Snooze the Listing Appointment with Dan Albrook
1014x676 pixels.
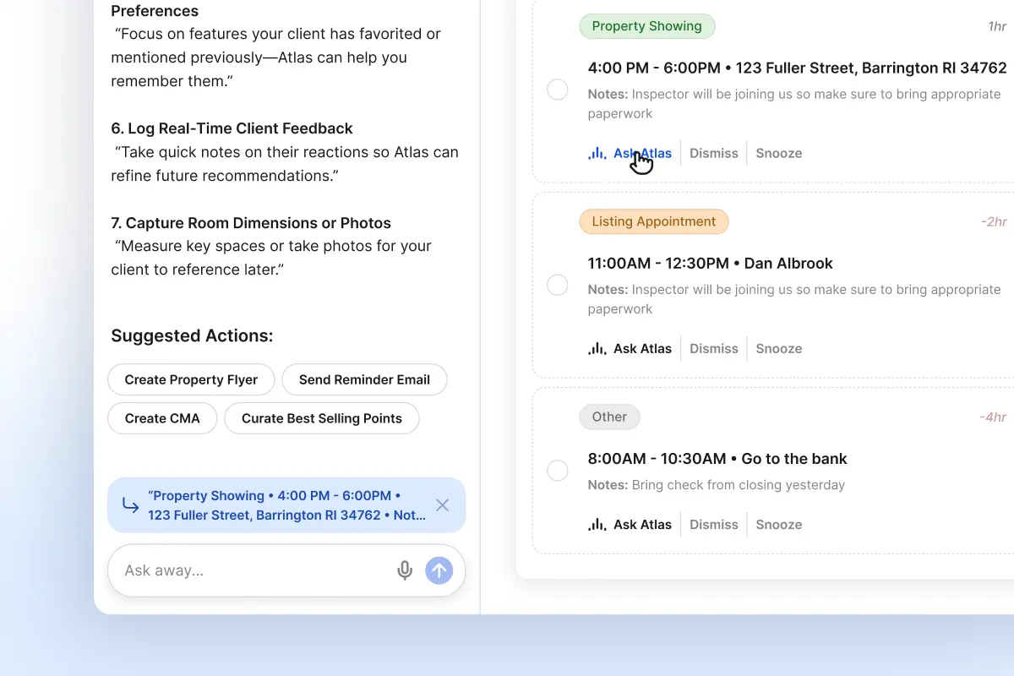(x=778, y=348)
